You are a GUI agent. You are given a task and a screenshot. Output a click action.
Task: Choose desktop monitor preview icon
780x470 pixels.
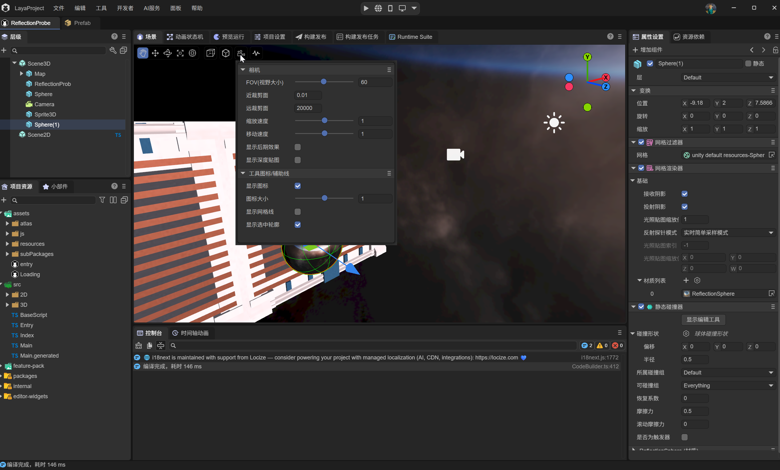coord(402,8)
